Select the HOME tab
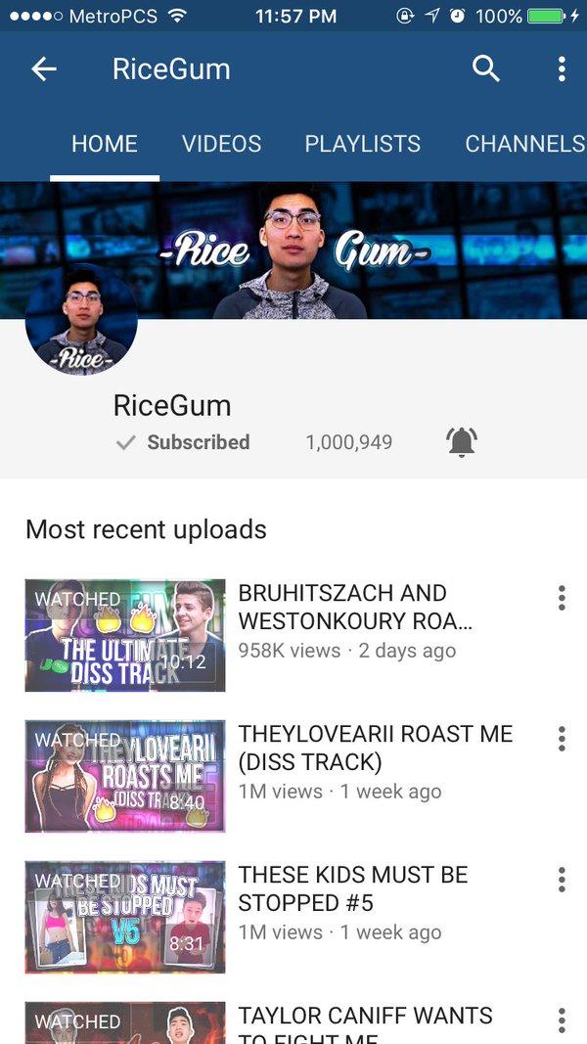This screenshot has width=587, height=1044. pyautogui.click(x=105, y=144)
